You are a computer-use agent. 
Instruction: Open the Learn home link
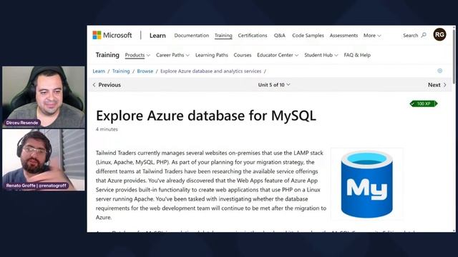pyautogui.click(x=157, y=36)
